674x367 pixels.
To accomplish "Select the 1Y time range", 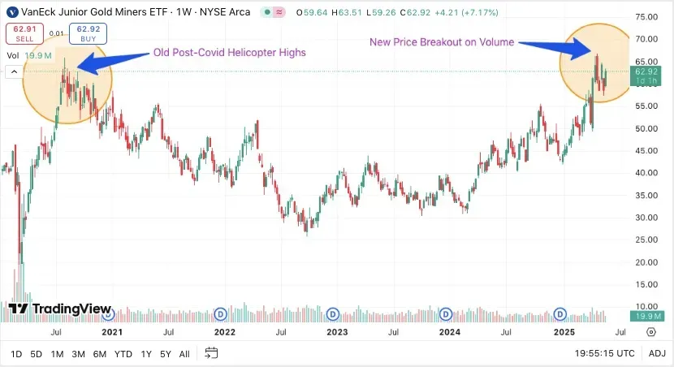I will (x=146, y=354).
